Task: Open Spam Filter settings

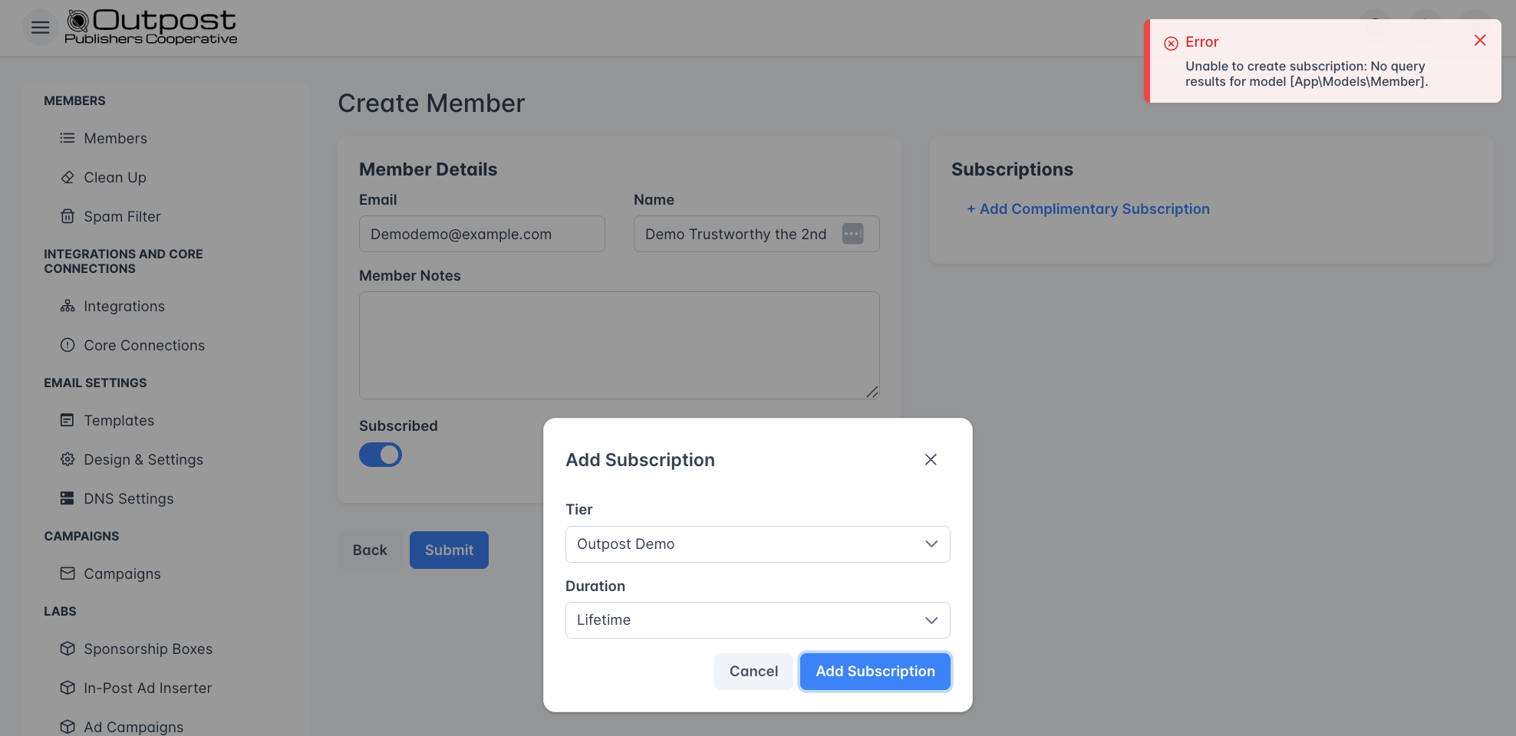Action: 122,216
